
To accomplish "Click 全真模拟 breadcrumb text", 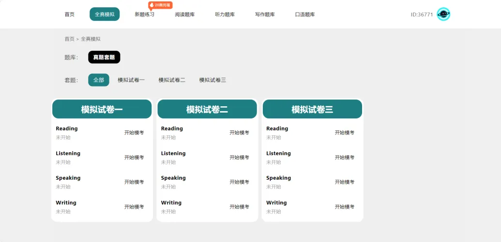I will (x=91, y=39).
